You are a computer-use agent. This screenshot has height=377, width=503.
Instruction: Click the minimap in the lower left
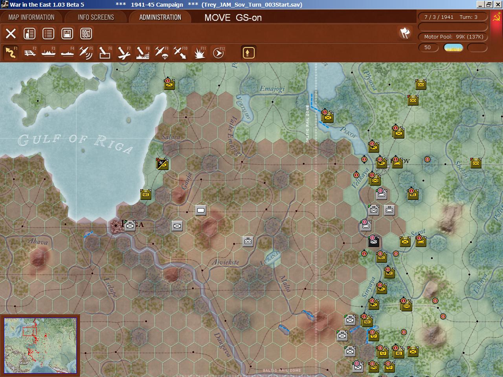click(x=40, y=346)
